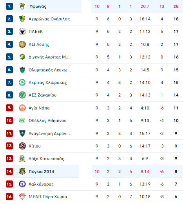The width and height of the screenshot is (183, 204).
Task: Click the Αναγέννηση Δερύν... shield icon
Action: point(22,133)
